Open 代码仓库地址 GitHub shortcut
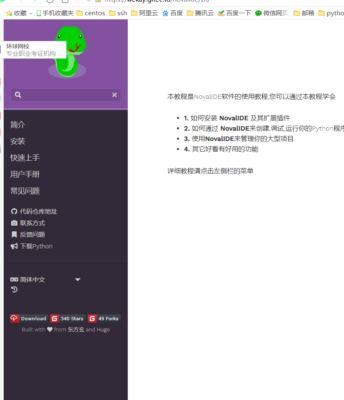This screenshot has height=400, width=344. click(34, 212)
